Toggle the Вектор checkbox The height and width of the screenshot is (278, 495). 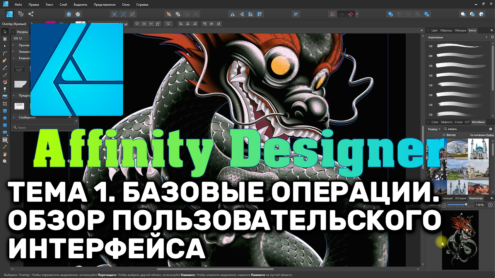pyautogui.click(x=444, y=135)
